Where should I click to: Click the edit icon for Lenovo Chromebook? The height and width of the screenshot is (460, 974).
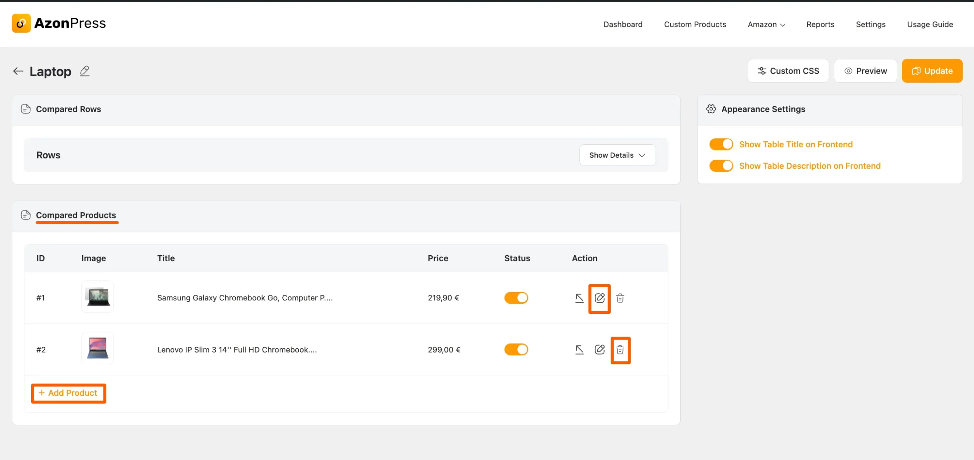(x=600, y=349)
